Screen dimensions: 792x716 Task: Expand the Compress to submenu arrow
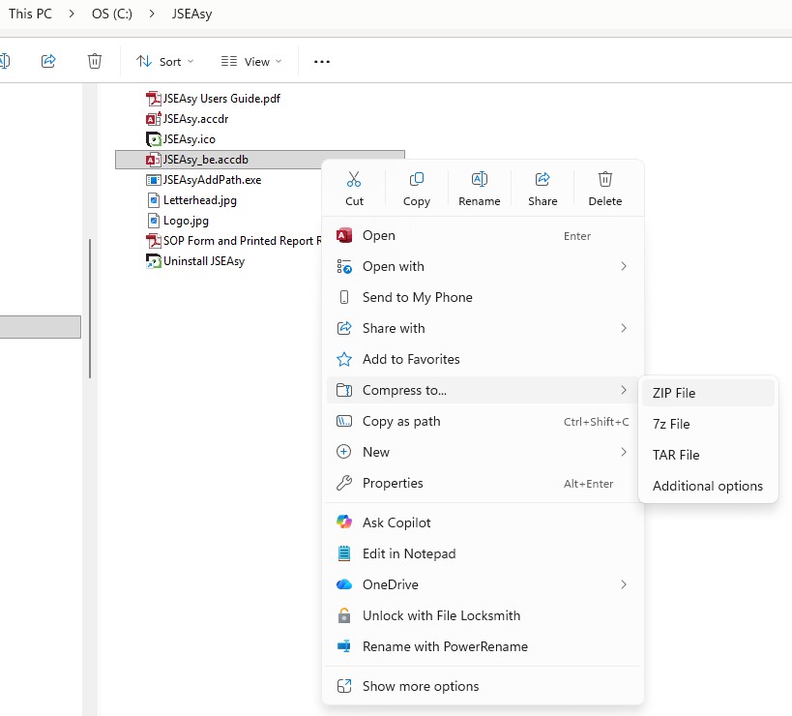tap(624, 390)
